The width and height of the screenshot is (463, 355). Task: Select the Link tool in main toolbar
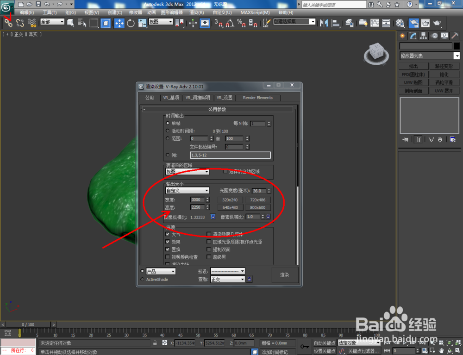(x=8, y=23)
